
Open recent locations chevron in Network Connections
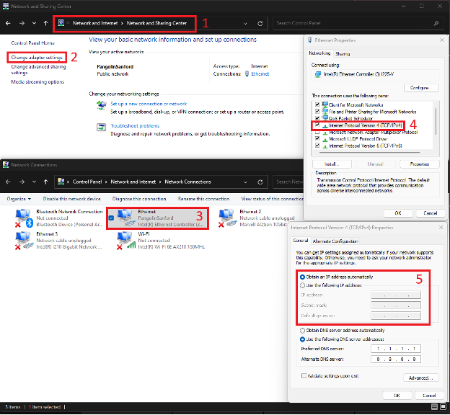pos(35,182)
